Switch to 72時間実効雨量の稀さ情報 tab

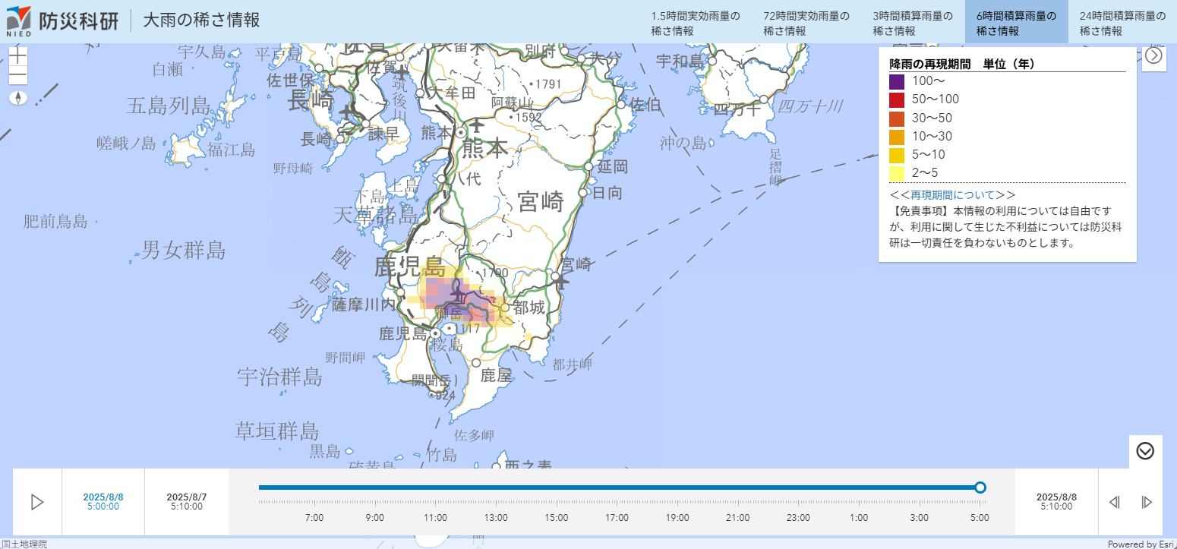click(x=806, y=23)
